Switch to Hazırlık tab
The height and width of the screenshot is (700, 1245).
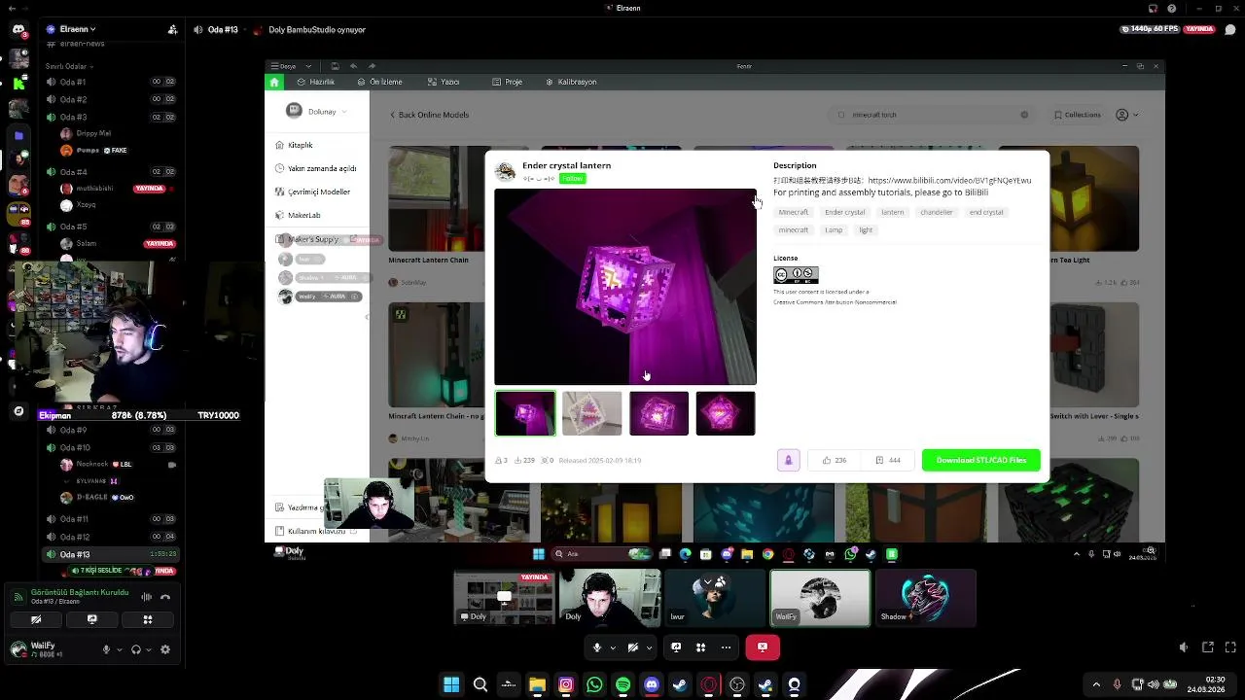[316, 82]
